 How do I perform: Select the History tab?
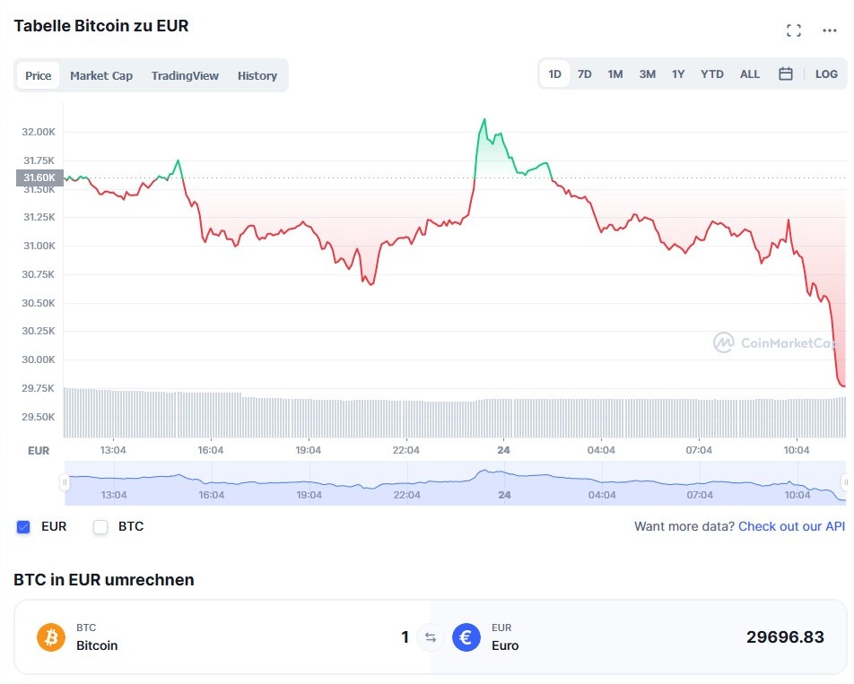point(257,76)
